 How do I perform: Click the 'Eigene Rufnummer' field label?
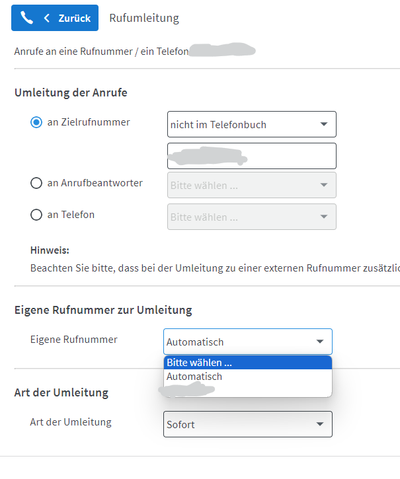[x=74, y=340]
